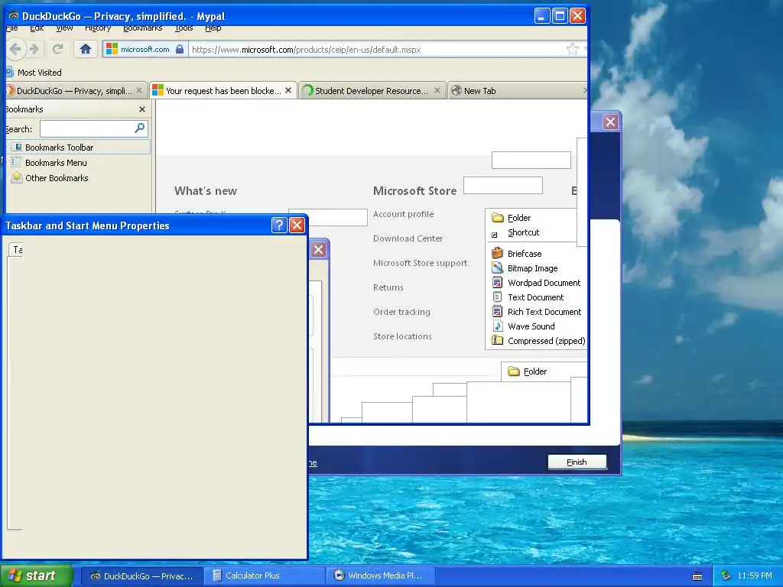
Task: Close the Student Developer Resource tab
Action: pos(437,90)
